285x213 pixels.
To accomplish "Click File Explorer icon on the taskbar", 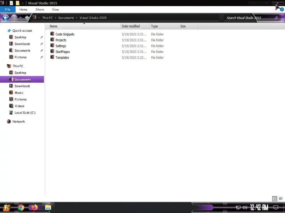I will click(x=48, y=207).
